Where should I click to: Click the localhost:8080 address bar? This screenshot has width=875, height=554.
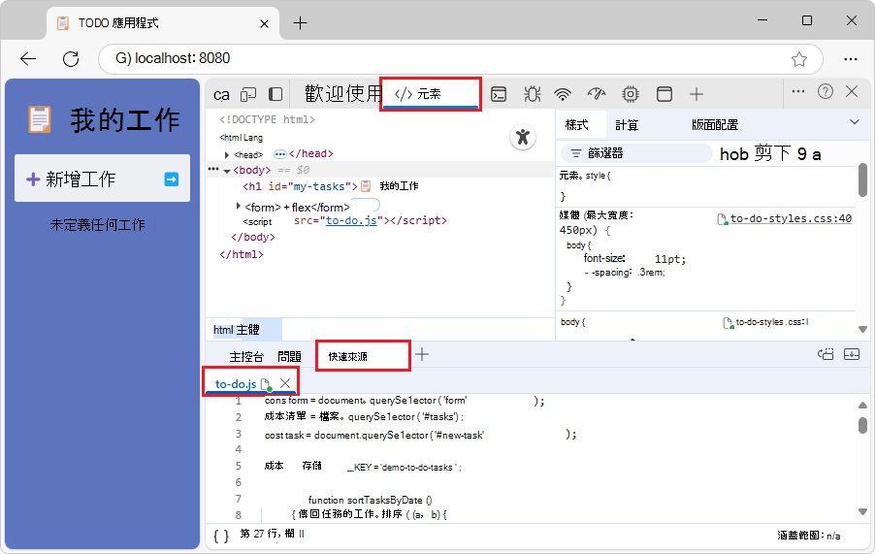461,58
